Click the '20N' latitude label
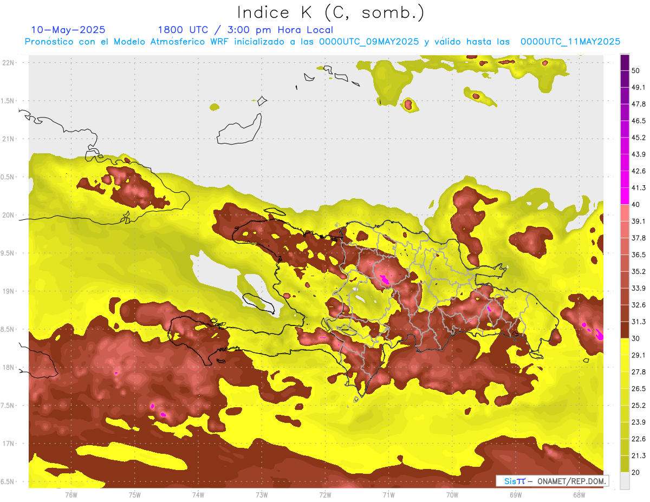 point(9,215)
